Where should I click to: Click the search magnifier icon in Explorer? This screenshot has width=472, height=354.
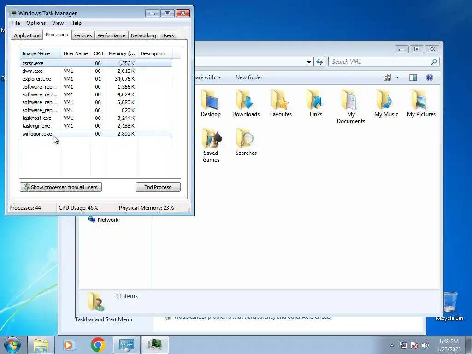click(x=434, y=62)
